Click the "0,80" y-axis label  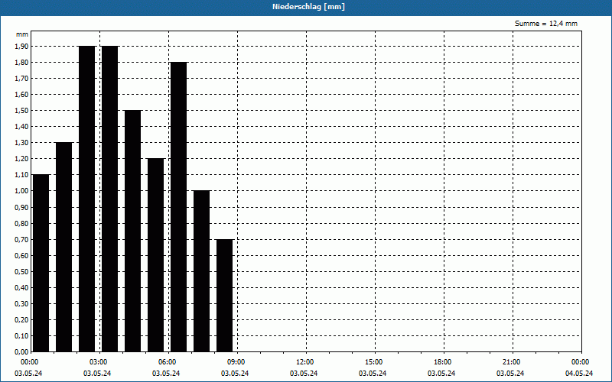coord(21,224)
